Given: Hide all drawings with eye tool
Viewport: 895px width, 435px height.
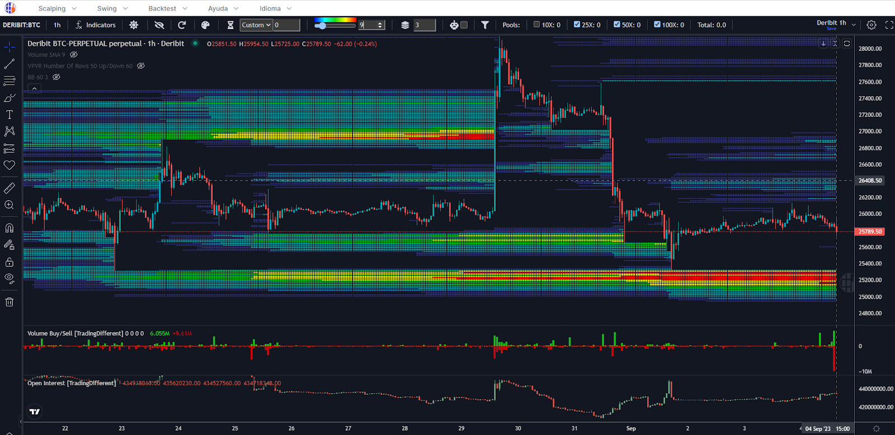Looking at the screenshot, I should [x=10, y=278].
